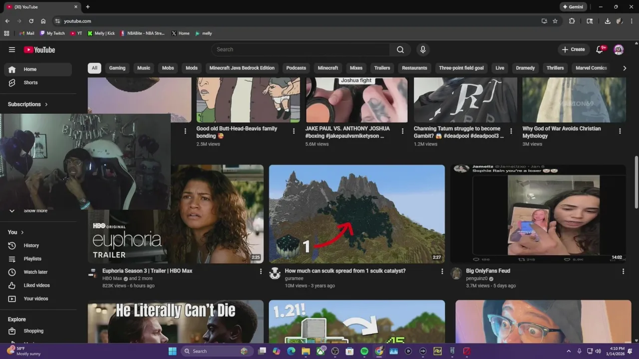
Task: Open options menu for sculk catalyst video
Action: (x=442, y=271)
